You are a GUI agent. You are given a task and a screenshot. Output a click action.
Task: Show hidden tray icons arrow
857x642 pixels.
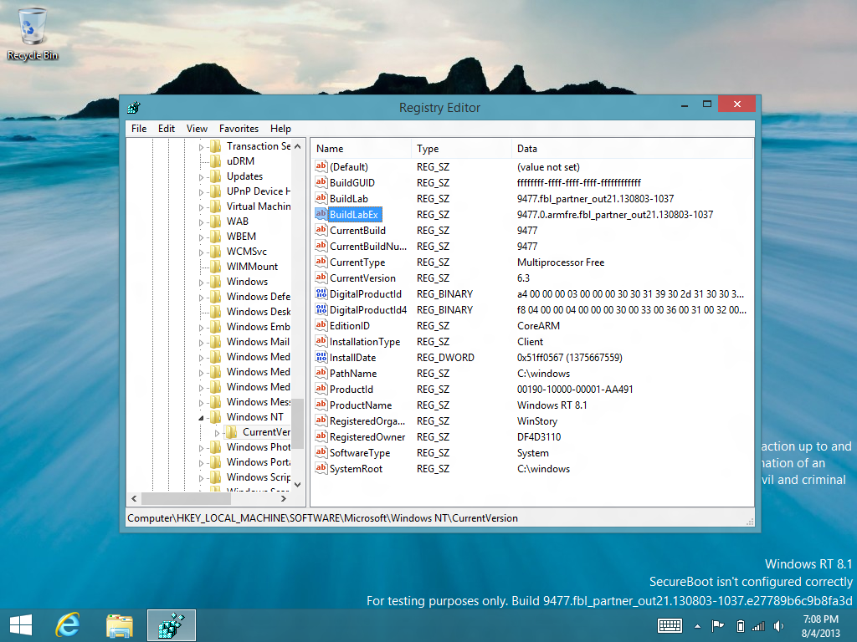tap(698, 626)
